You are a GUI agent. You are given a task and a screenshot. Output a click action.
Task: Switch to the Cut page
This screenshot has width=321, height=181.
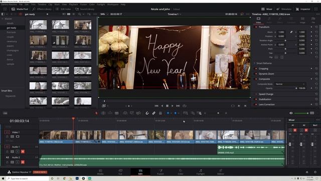(120, 172)
